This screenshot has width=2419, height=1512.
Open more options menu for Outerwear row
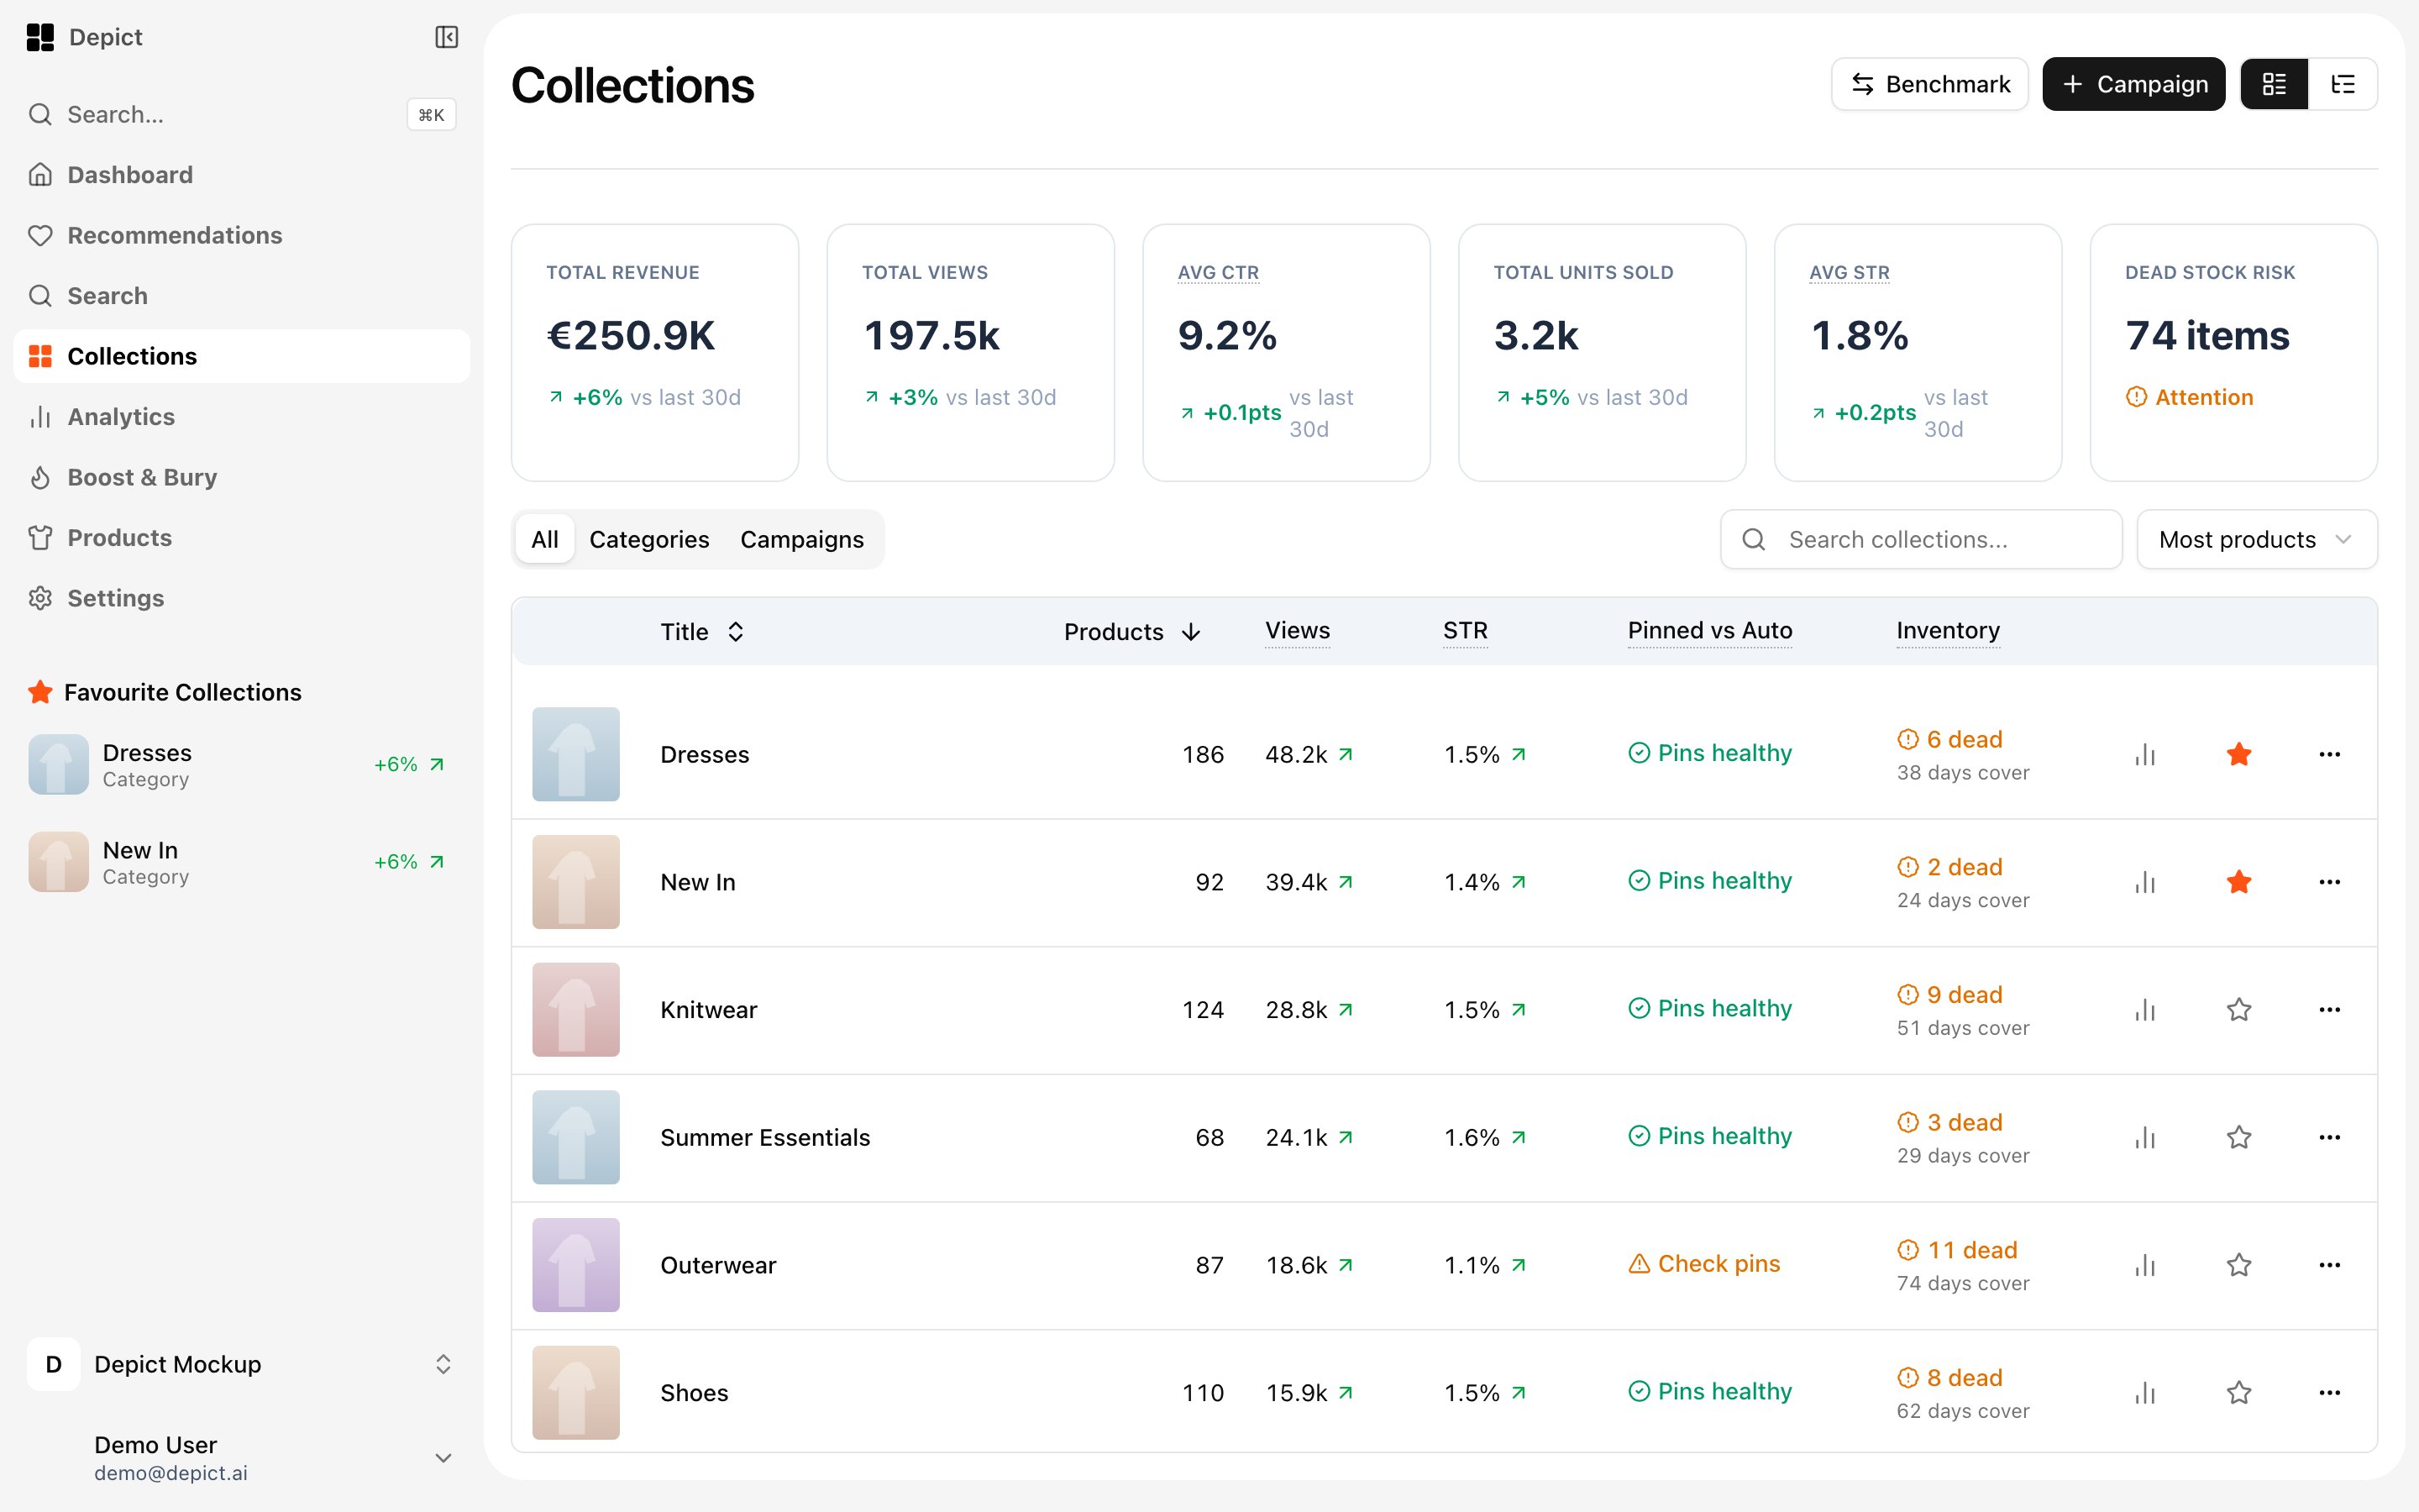point(2329,1265)
